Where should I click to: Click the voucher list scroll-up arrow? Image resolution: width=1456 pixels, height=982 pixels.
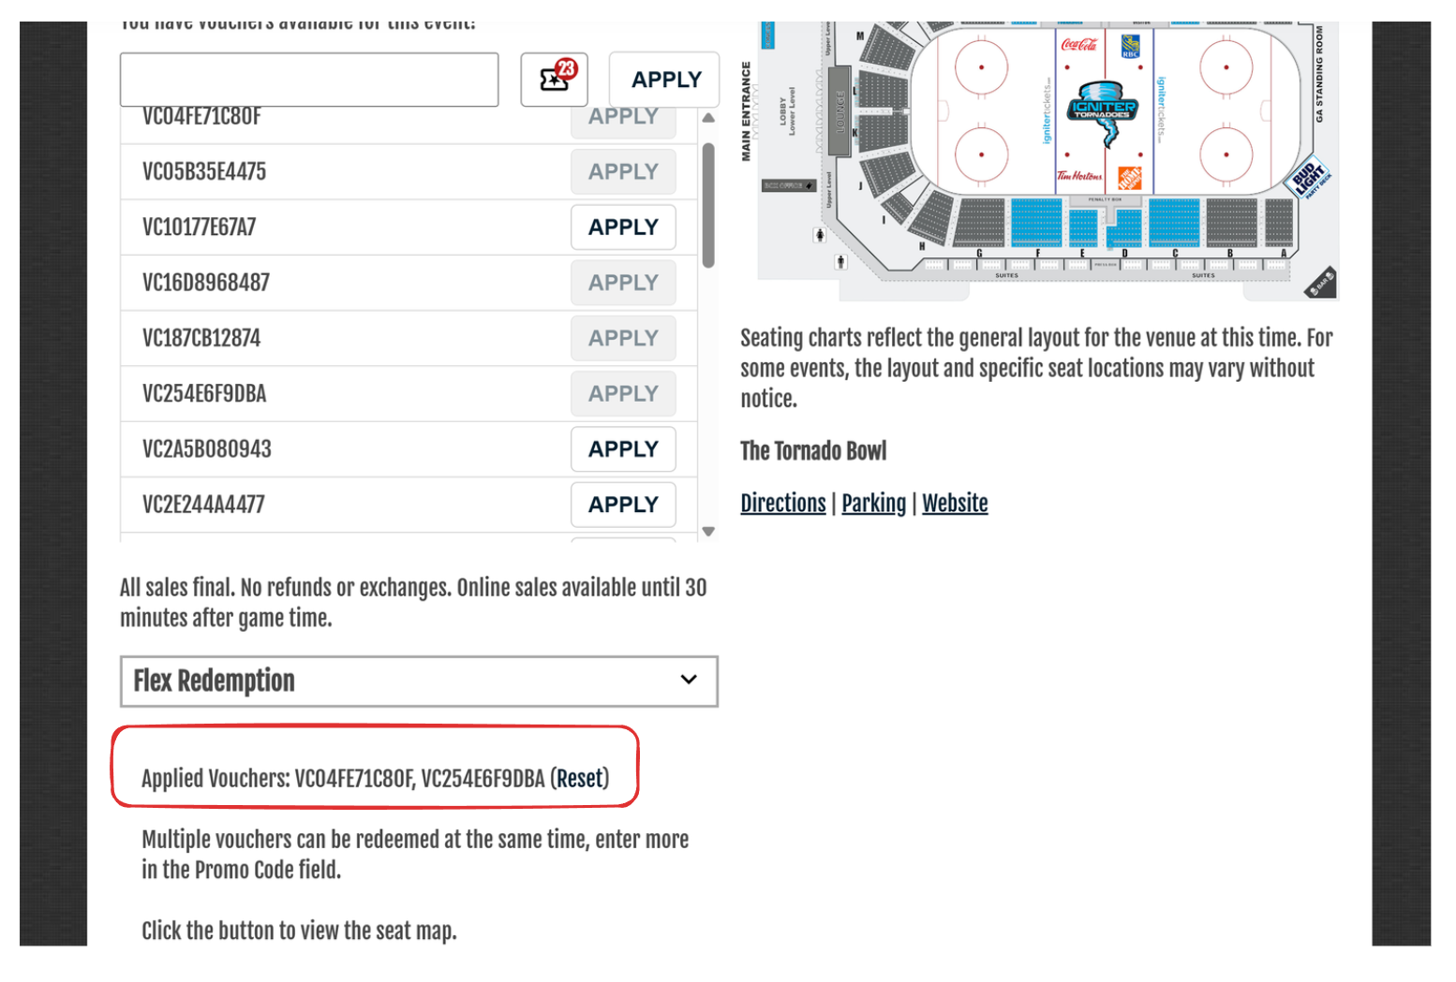click(x=708, y=118)
